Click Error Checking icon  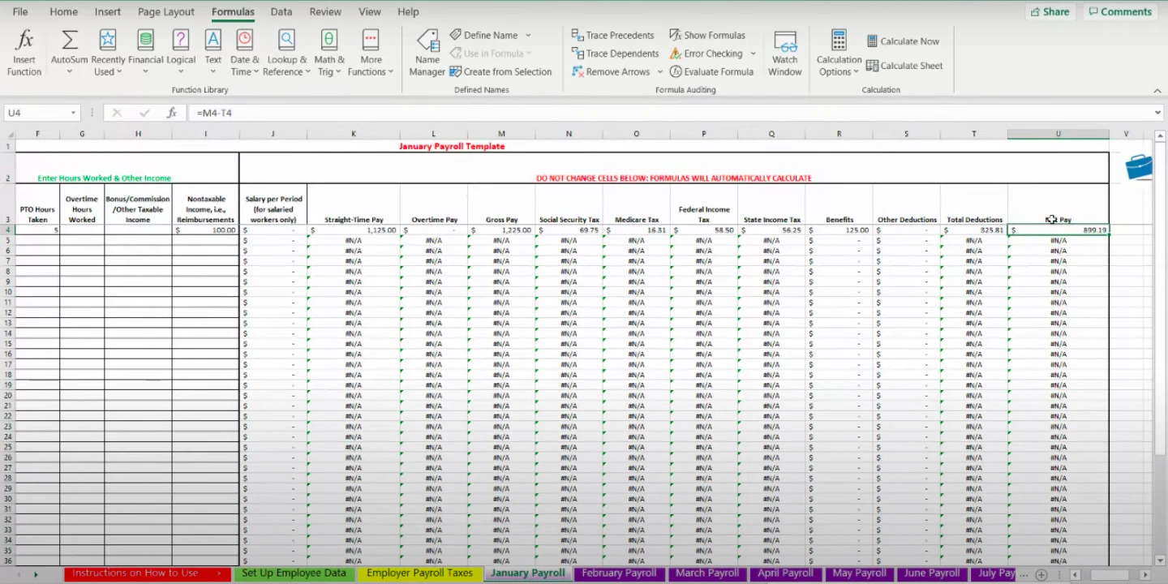click(x=676, y=54)
